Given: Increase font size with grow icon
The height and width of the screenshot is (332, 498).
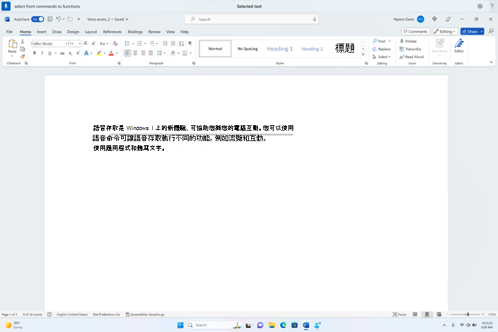Looking at the screenshot, I should click(x=86, y=44).
